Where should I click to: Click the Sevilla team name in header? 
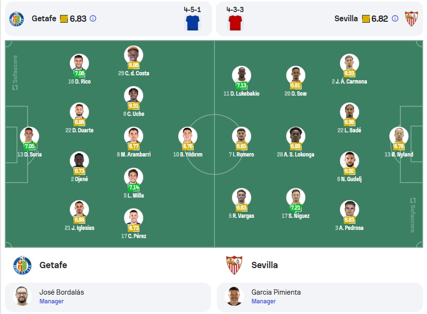point(346,18)
